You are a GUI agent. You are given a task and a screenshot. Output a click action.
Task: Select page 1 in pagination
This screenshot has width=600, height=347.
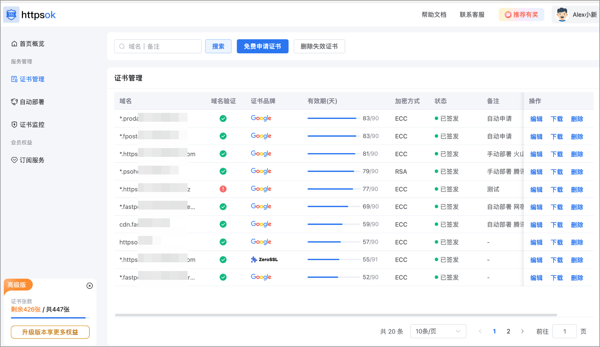click(x=494, y=331)
